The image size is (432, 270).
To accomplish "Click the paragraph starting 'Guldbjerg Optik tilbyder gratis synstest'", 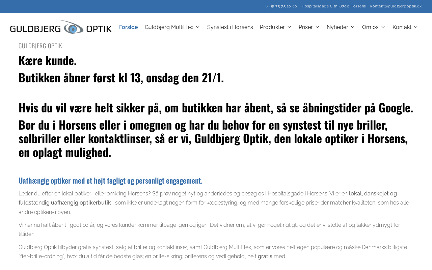I will point(213,252).
